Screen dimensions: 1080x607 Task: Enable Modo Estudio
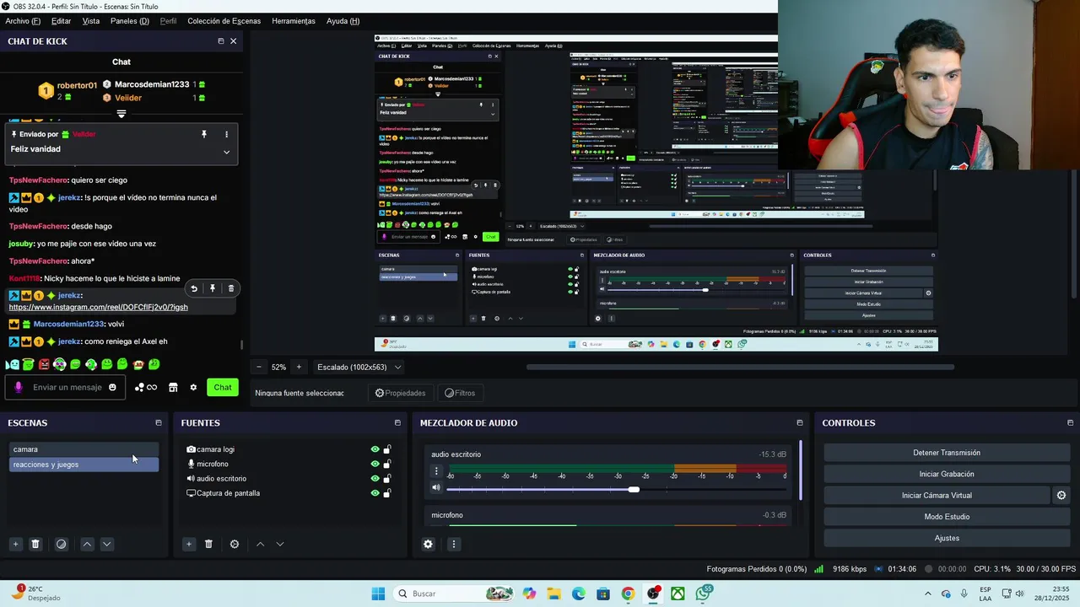coord(947,517)
